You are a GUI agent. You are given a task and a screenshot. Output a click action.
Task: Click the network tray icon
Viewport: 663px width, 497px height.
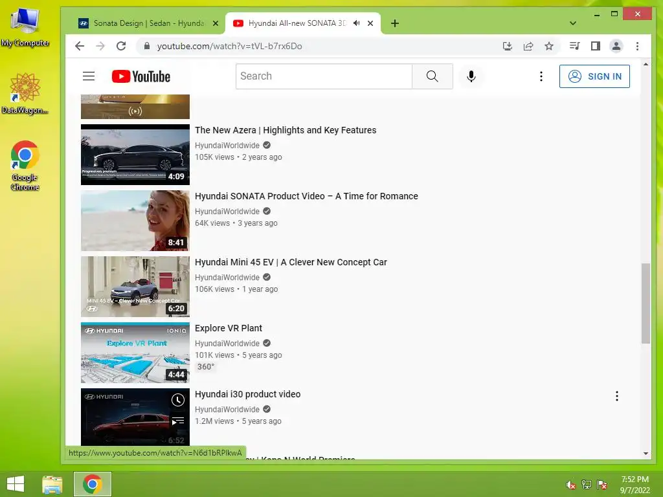click(x=587, y=485)
